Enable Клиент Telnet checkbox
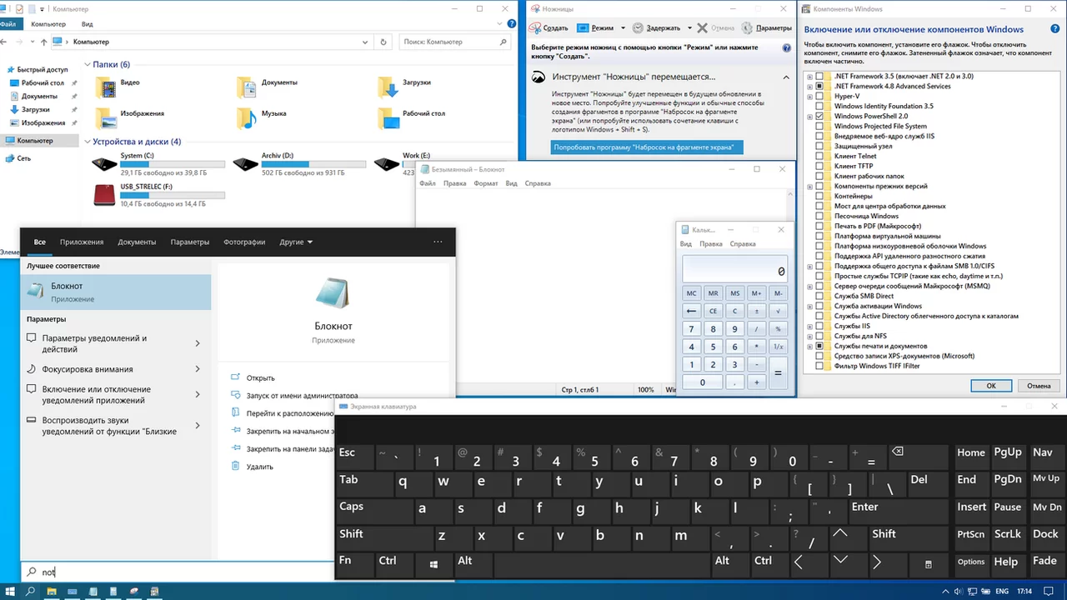The height and width of the screenshot is (600, 1067). 819,156
